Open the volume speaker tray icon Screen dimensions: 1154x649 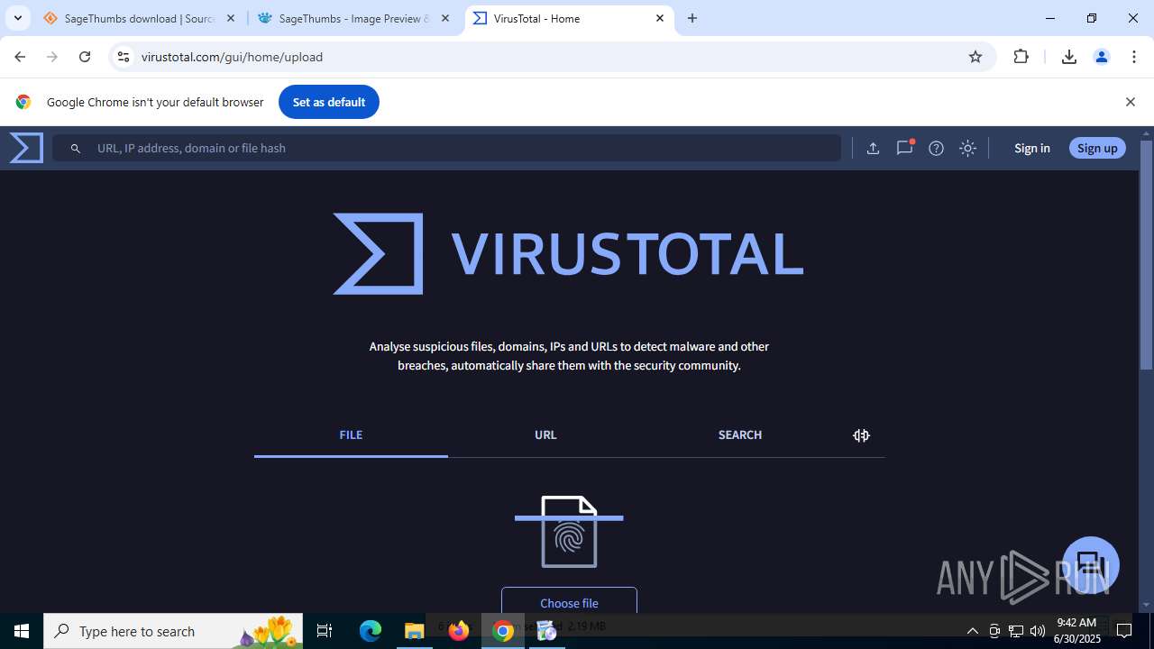pyautogui.click(x=1038, y=631)
